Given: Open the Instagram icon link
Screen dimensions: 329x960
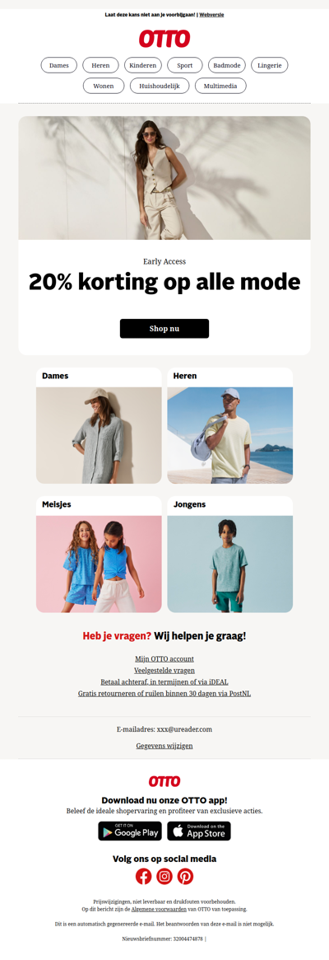Looking at the screenshot, I should pos(164,876).
